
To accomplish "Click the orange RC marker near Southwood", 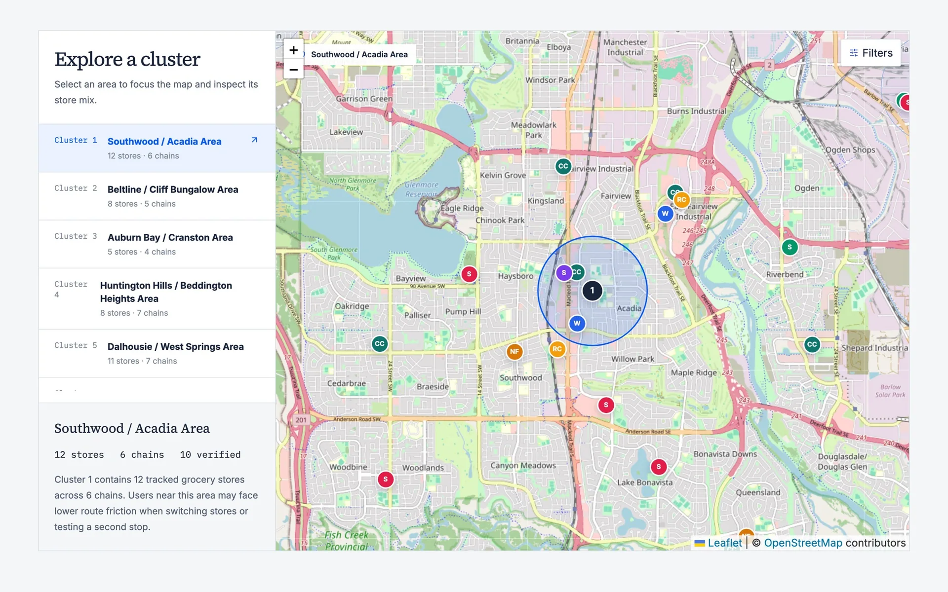I will (557, 349).
